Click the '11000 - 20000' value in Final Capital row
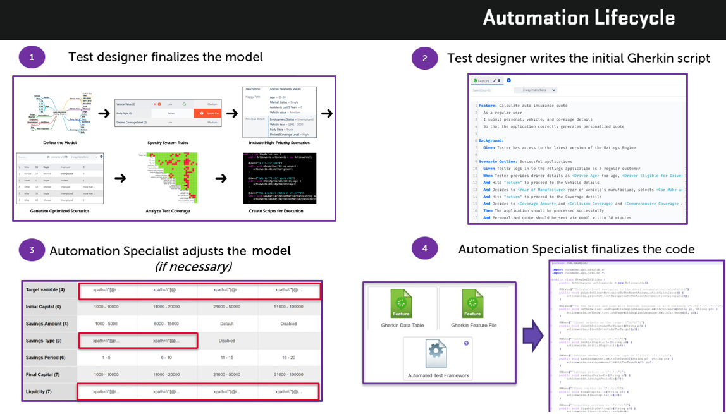 click(166, 375)
